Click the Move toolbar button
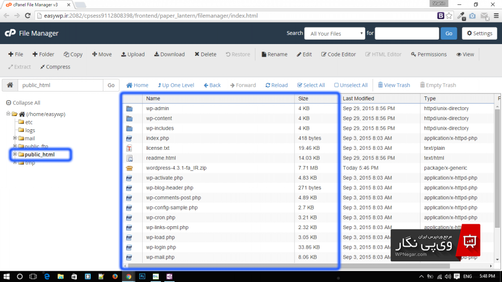 tap(102, 54)
